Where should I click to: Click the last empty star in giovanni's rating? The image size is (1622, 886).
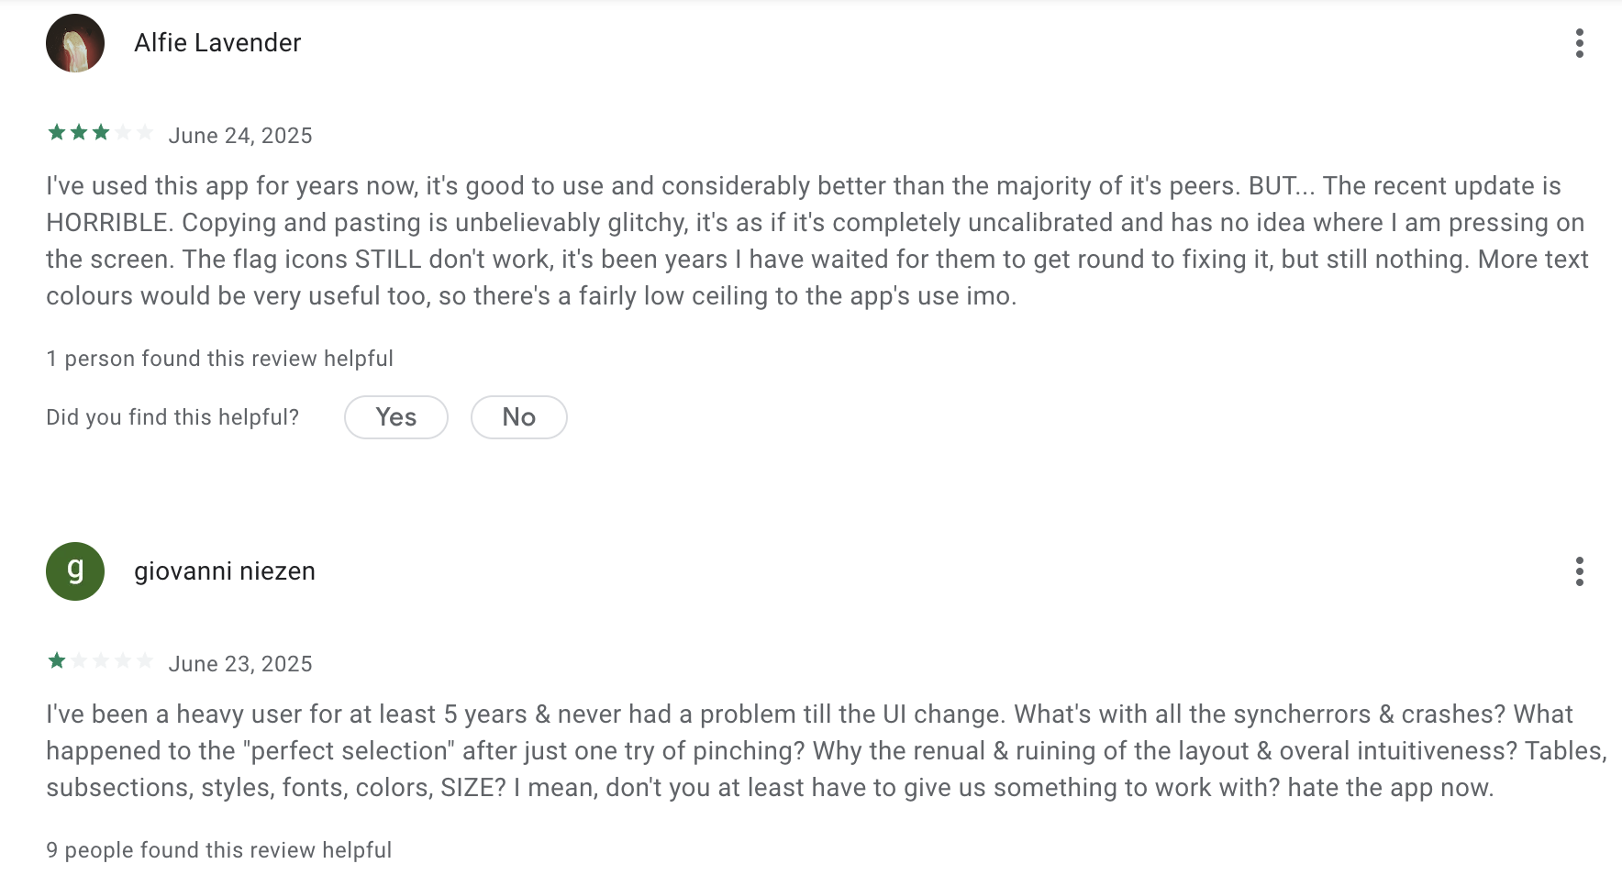(x=144, y=661)
